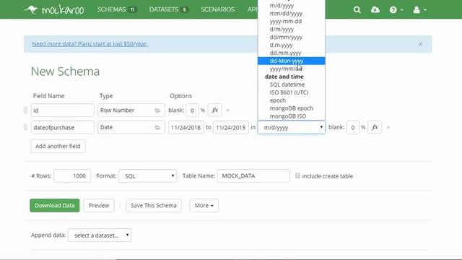This screenshot has height=260, width=462.
Task: Select mongoDB epoch format option
Action: [x=292, y=108]
